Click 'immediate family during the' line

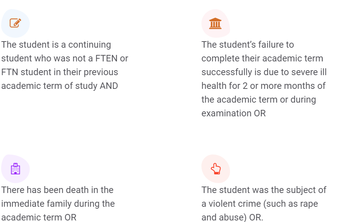tap(58, 203)
